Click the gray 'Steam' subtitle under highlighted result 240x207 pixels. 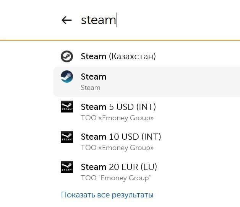pyautogui.click(x=91, y=88)
